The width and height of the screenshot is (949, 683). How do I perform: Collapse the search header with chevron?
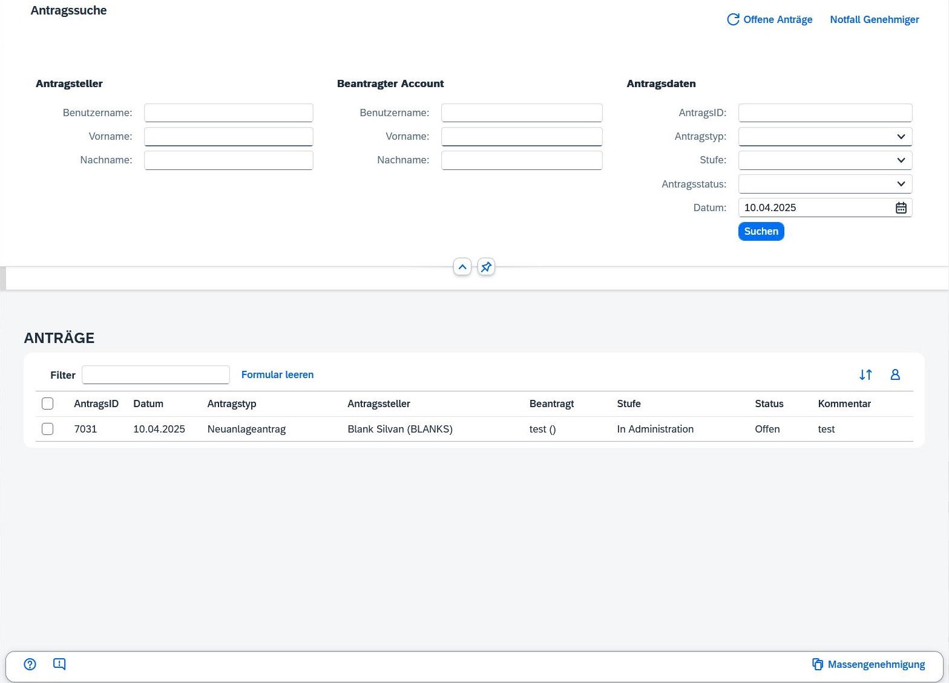462,267
